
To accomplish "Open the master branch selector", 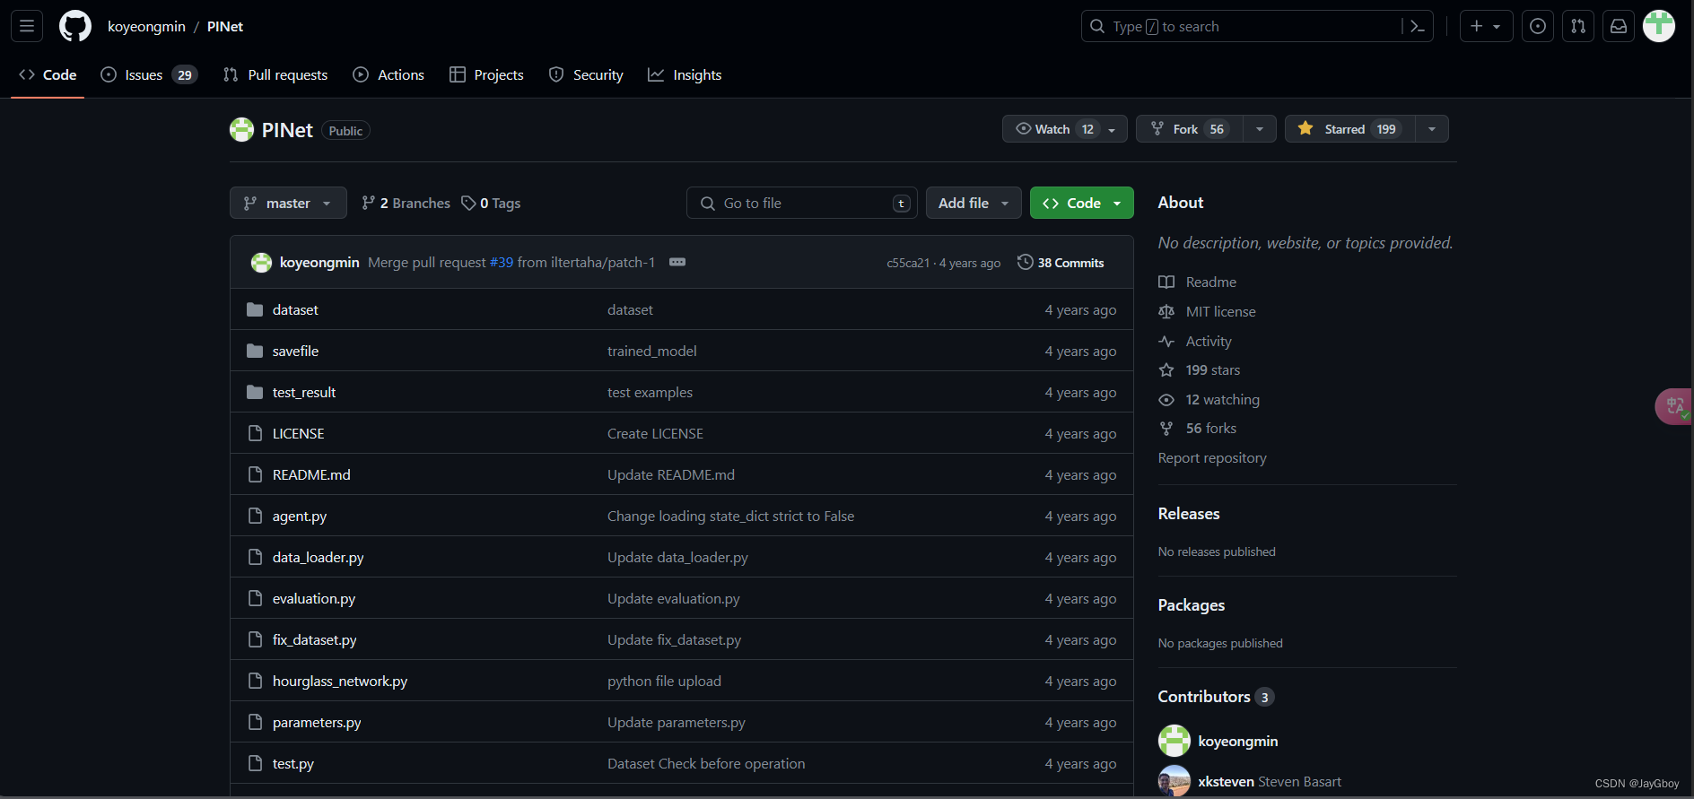I will click(x=288, y=203).
